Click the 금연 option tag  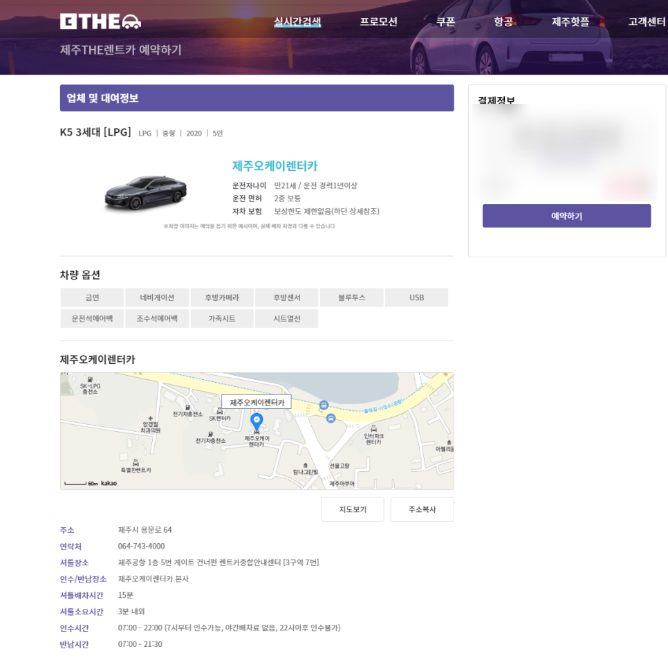92,298
